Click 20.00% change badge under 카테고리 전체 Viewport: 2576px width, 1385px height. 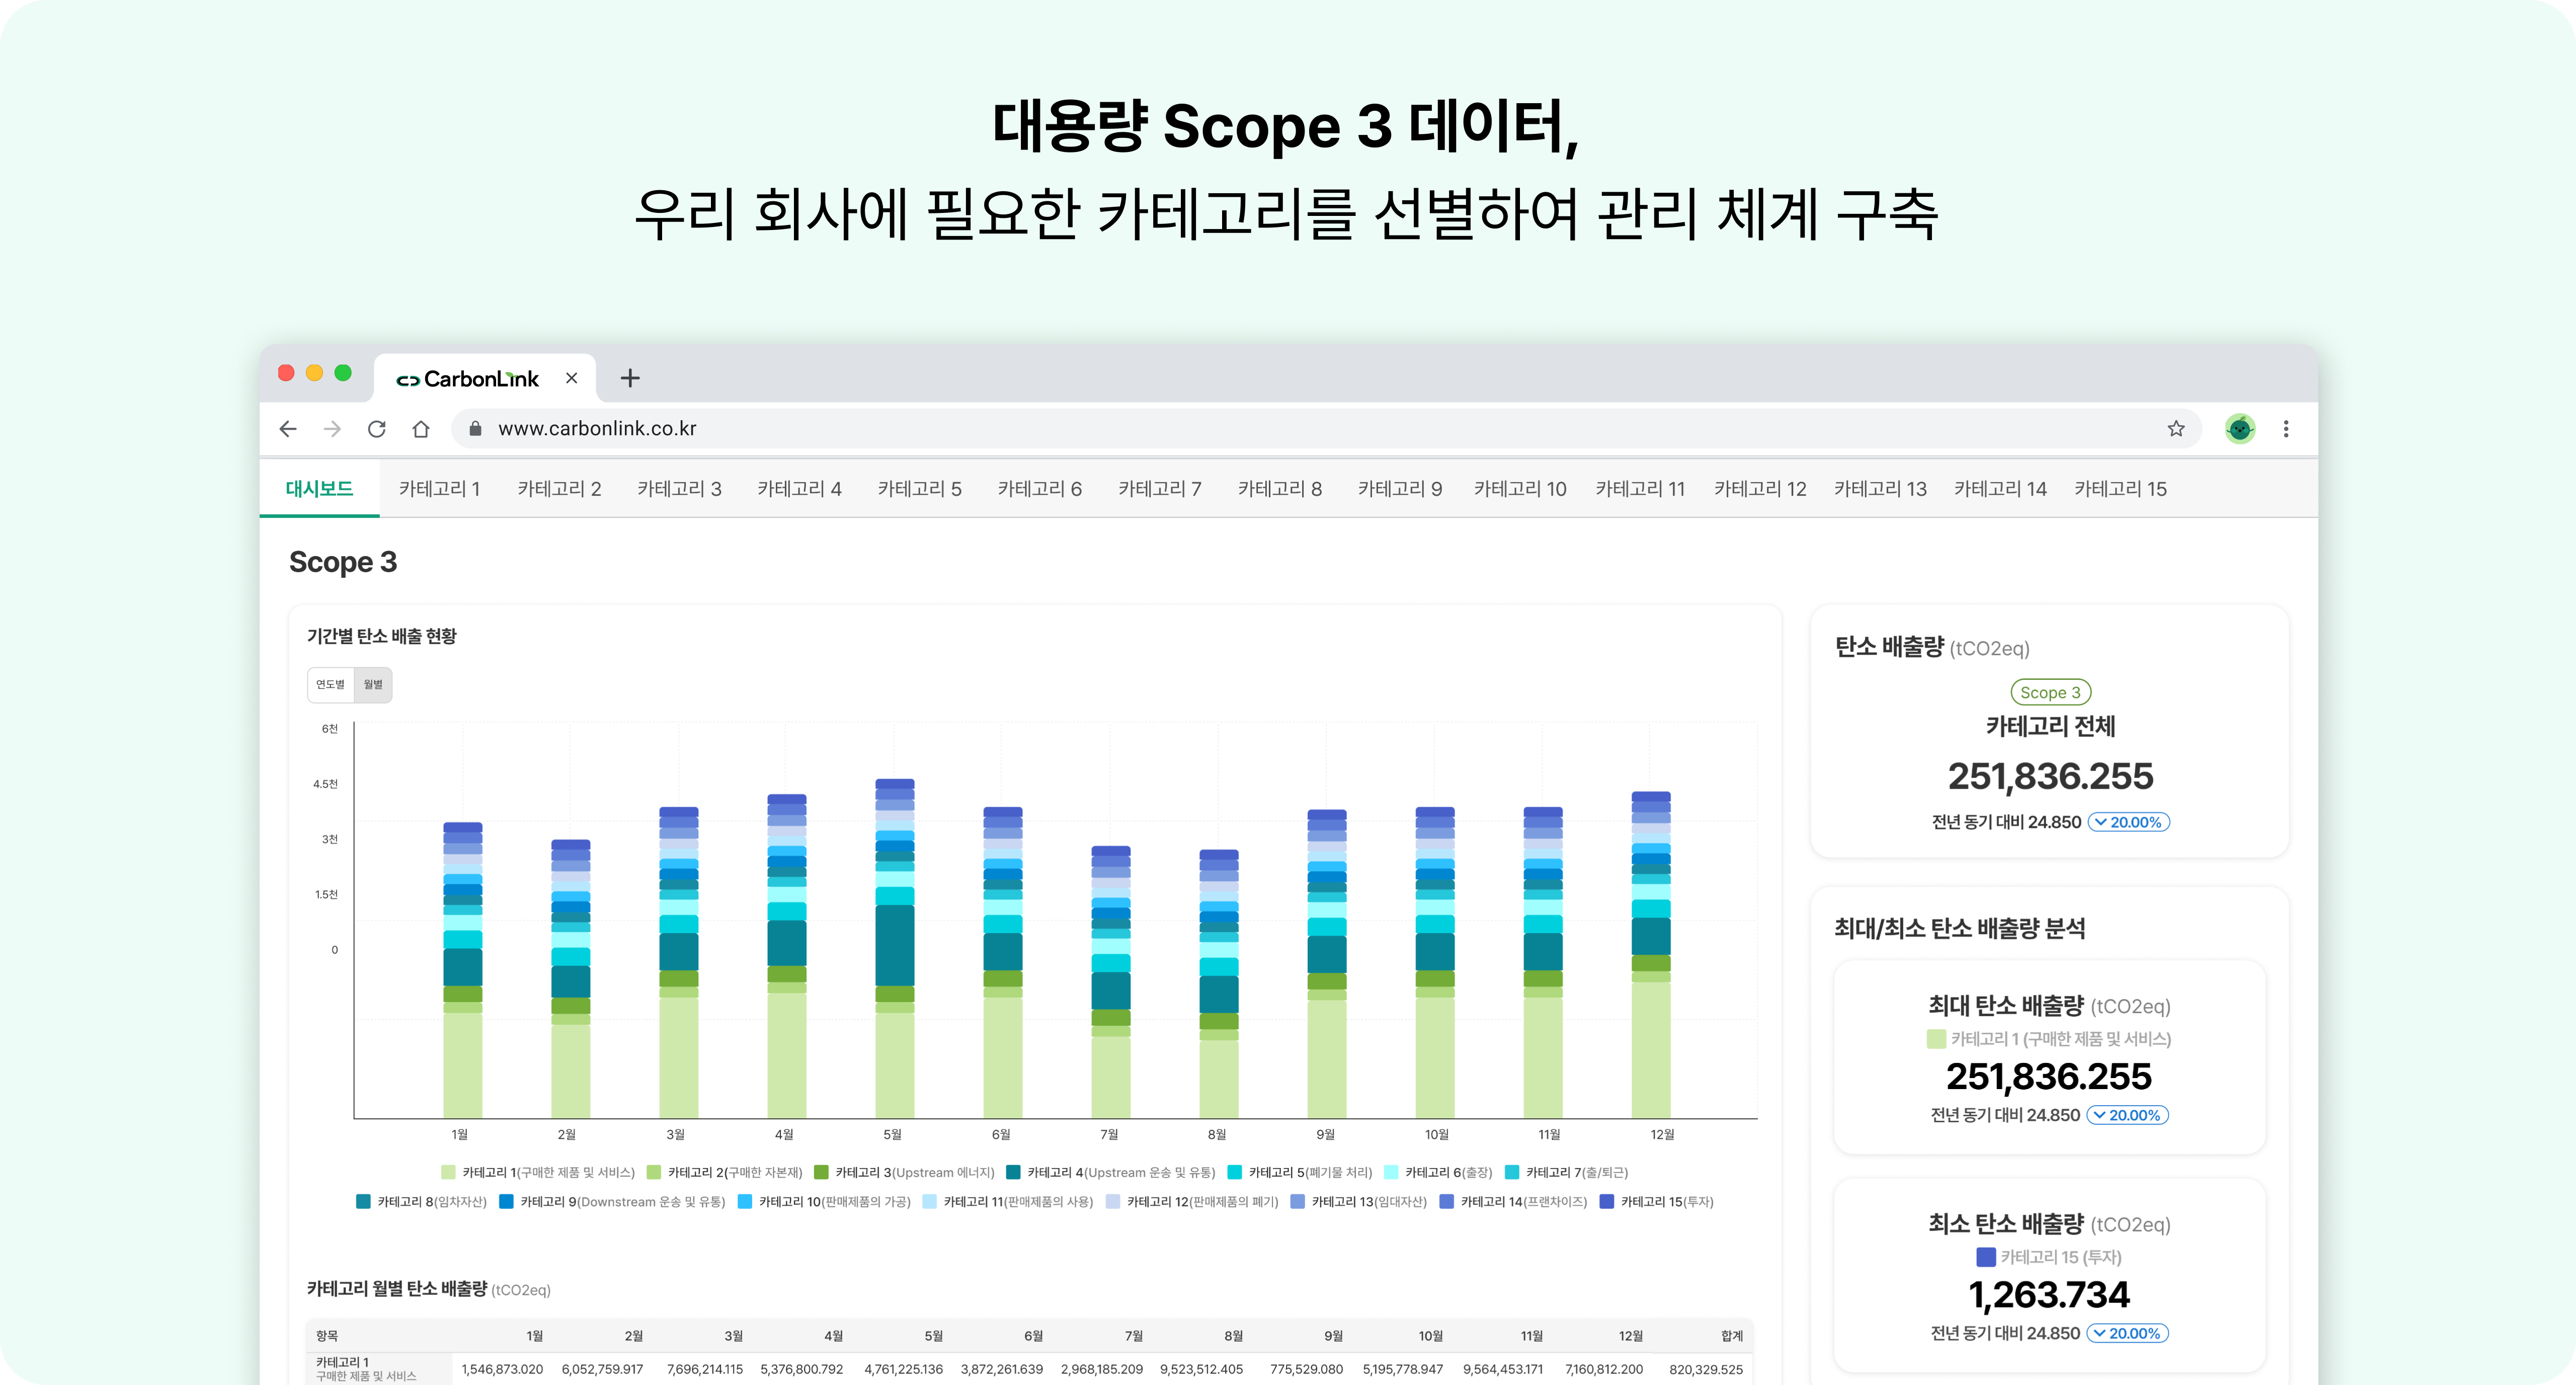(x=2128, y=822)
